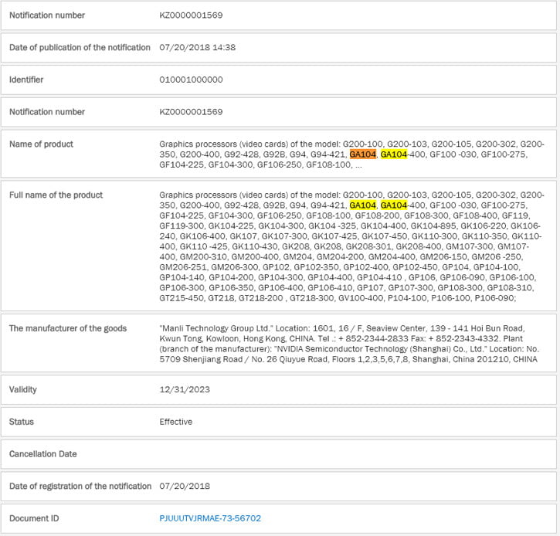Click the identifier value 010001000000
The height and width of the screenshot is (536, 560).
tap(191, 80)
